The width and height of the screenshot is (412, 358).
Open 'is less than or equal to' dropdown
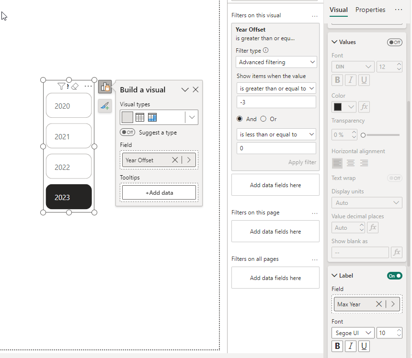(276, 134)
